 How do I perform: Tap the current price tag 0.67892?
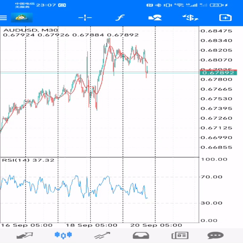218,73
